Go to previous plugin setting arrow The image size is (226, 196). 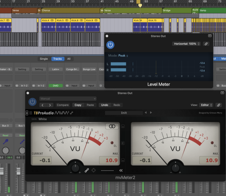point(42,105)
